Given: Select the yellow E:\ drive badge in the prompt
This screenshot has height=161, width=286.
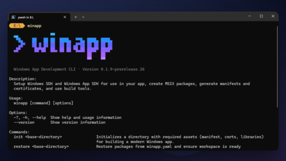Looking at the screenshot, I should [x=17, y=26].
